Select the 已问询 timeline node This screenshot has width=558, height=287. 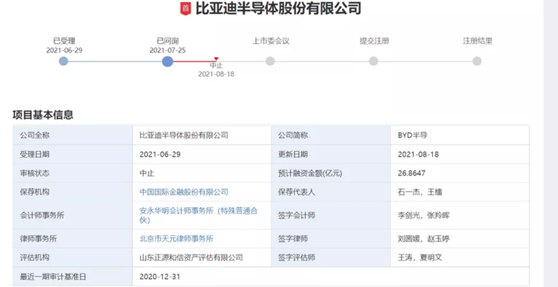(x=168, y=61)
